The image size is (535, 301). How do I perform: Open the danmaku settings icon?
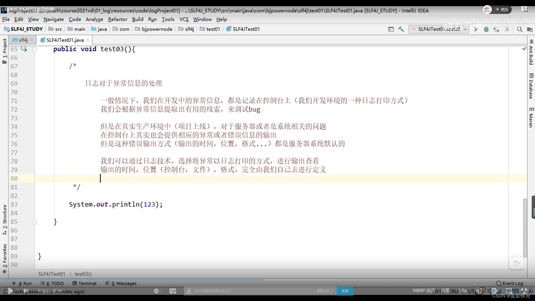pyautogui.click(x=173, y=291)
